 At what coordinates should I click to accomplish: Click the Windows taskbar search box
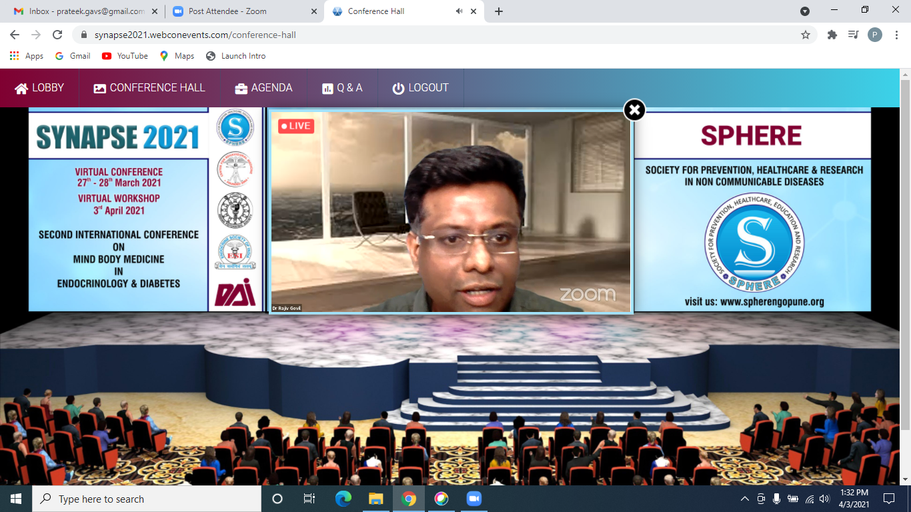point(147,499)
